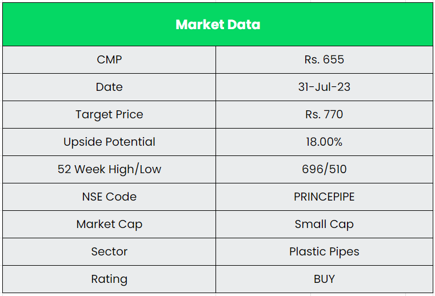Click the Rs. 770 target value
This screenshot has width=435, height=296.
point(324,114)
